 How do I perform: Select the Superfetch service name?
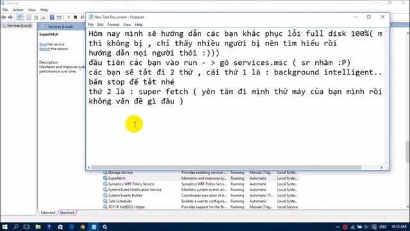coord(117,178)
